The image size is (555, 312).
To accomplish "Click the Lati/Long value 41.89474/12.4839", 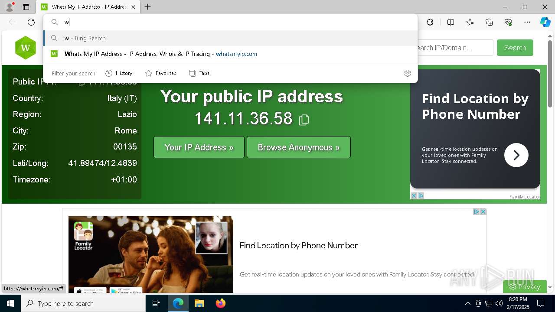I will click(x=103, y=163).
